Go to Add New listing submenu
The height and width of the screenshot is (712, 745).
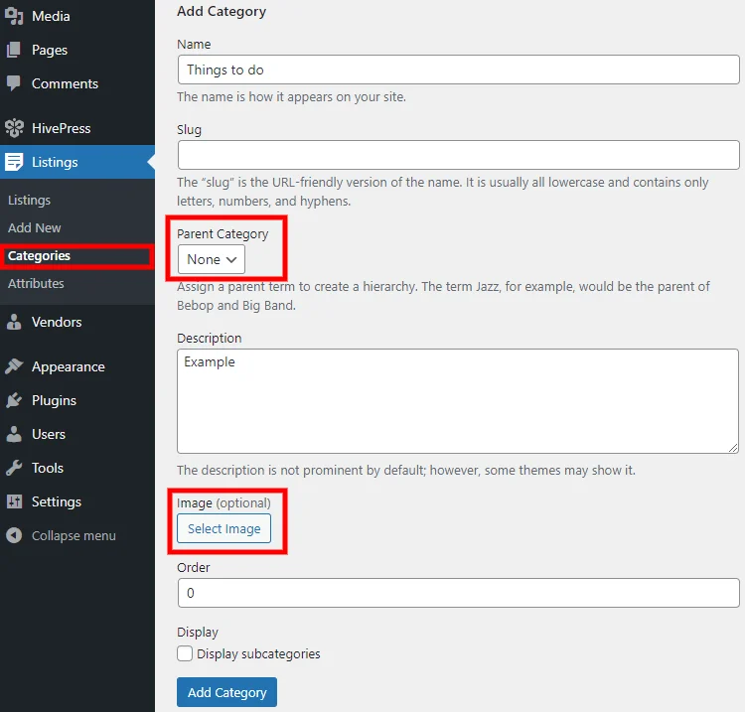point(34,228)
